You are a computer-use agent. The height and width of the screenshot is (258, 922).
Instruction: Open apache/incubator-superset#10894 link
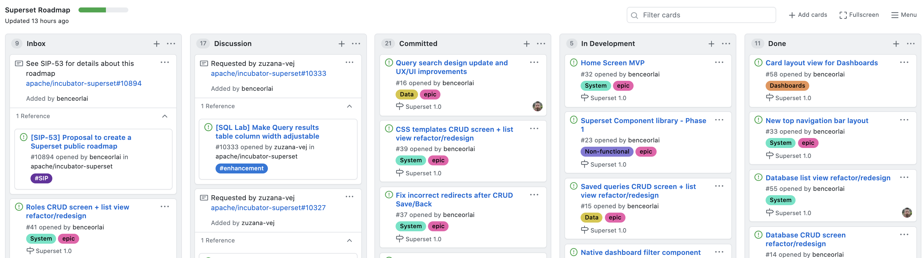click(84, 83)
